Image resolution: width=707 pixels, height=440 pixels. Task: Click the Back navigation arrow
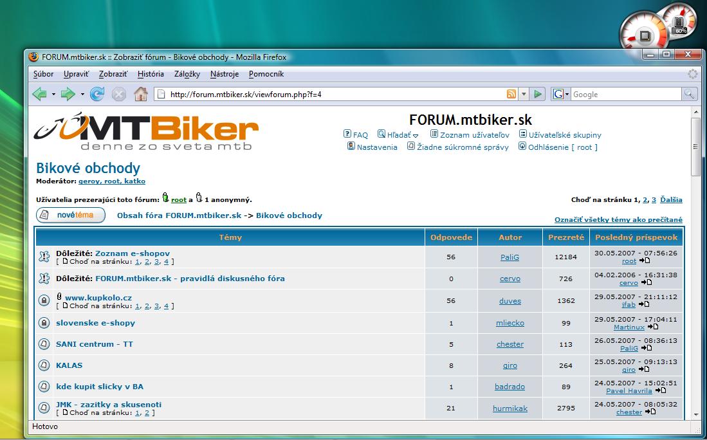click(x=40, y=95)
